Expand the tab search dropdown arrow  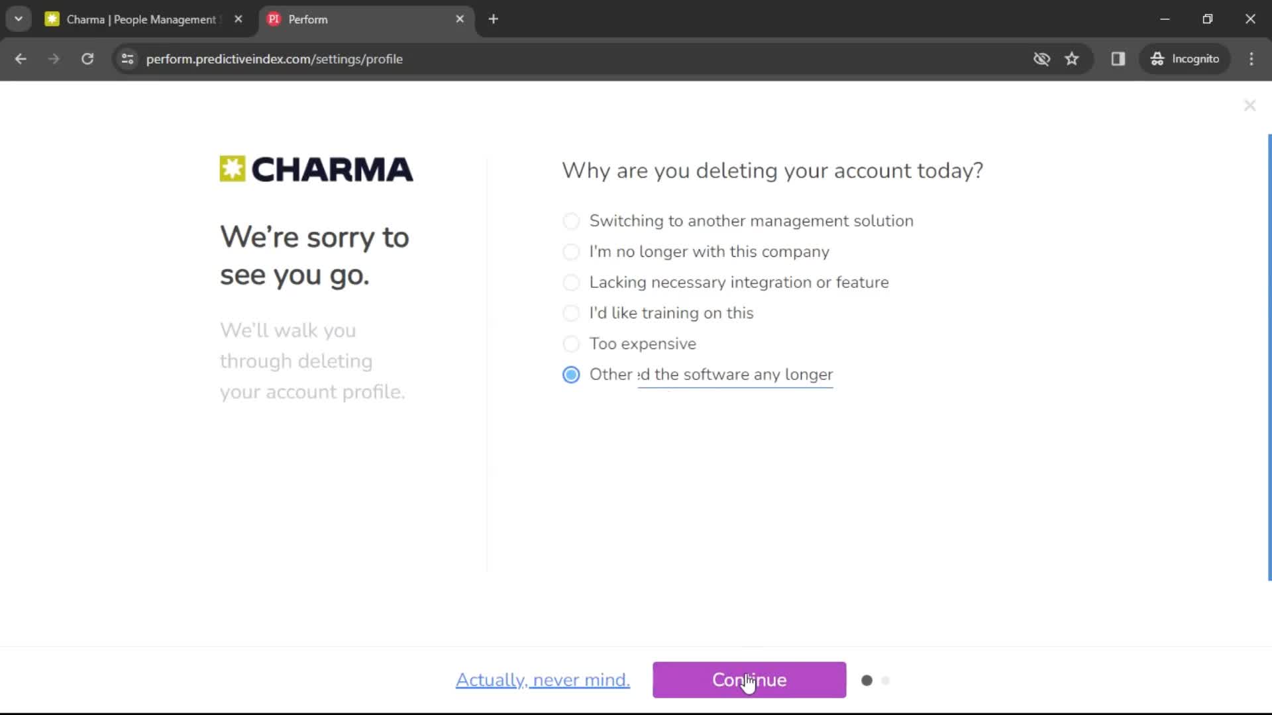tap(19, 19)
